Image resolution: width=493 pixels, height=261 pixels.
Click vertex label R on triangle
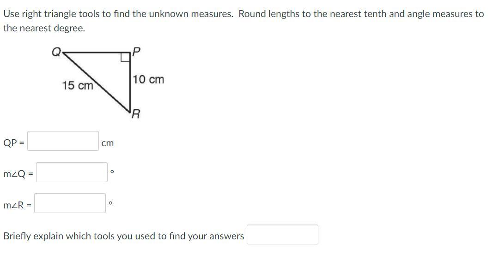click(x=136, y=113)
